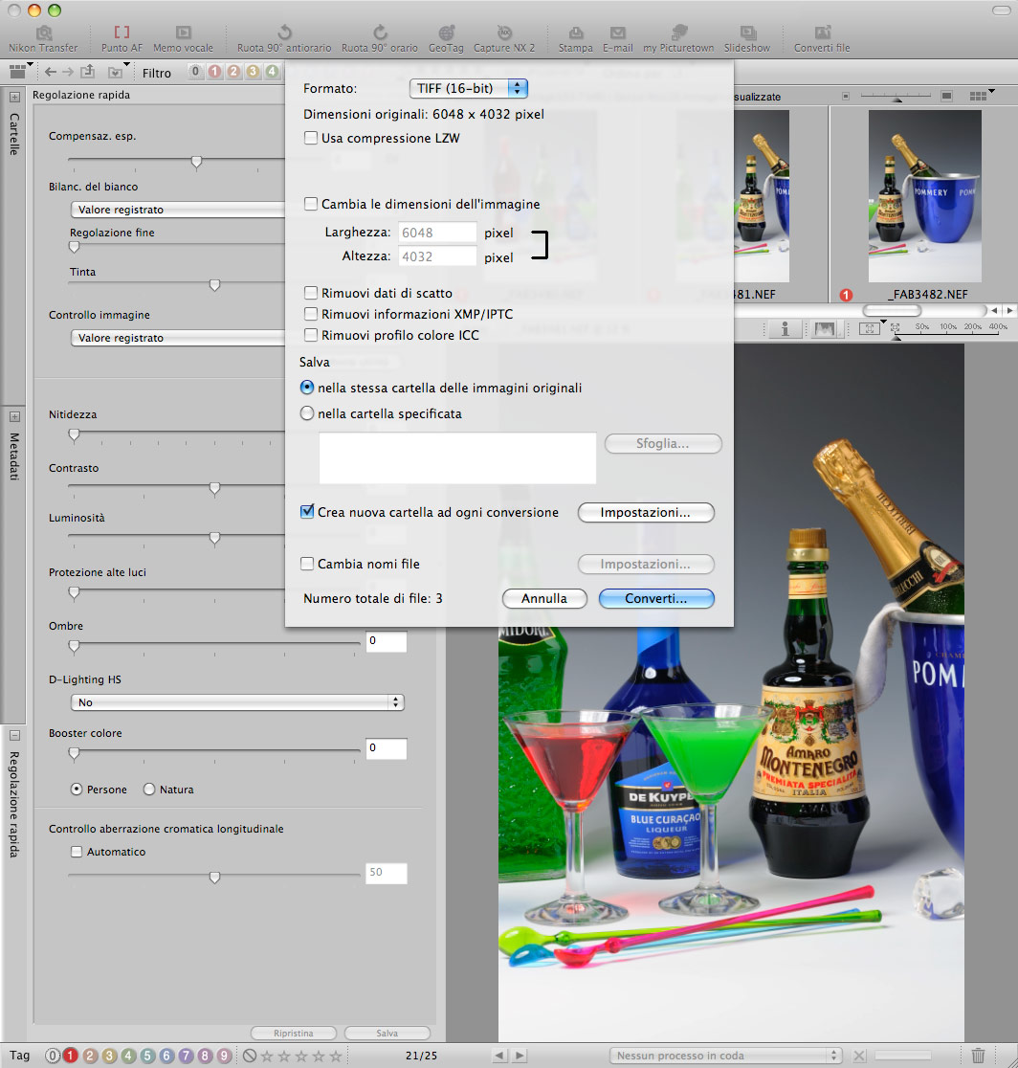
Task: Click the Booster colore value field
Action: [x=387, y=748]
